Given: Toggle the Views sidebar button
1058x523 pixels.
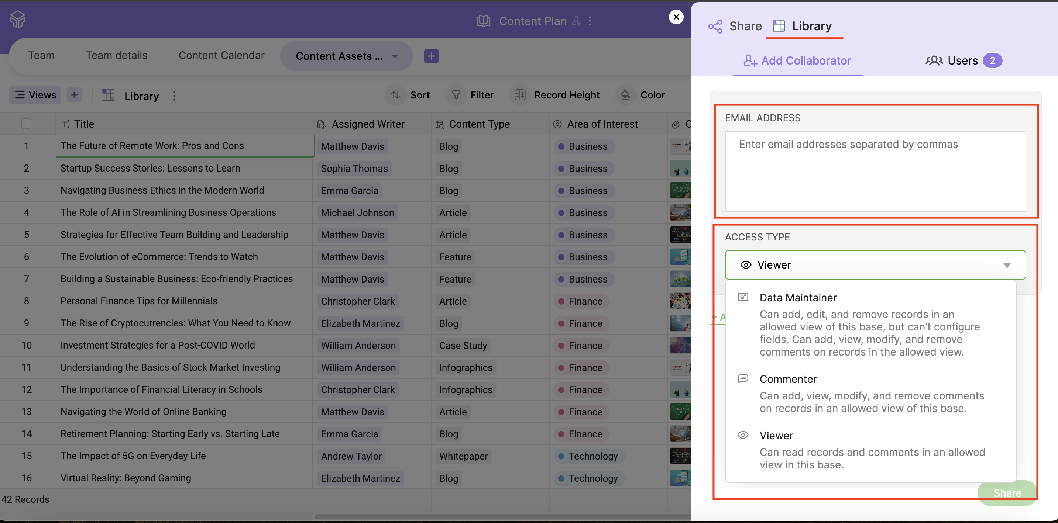Looking at the screenshot, I should (x=35, y=95).
